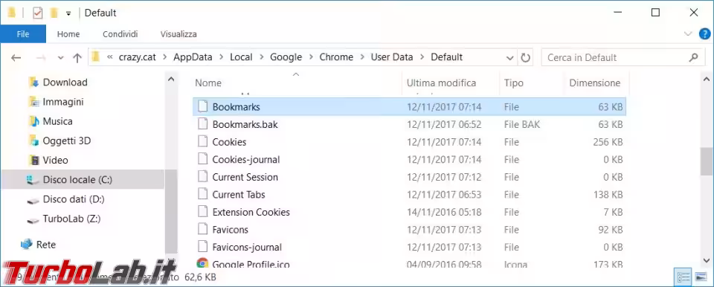Screen dimensions: 714x287
Task: Click the 14/11/2016 05:18 date cell
Action: (444, 213)
